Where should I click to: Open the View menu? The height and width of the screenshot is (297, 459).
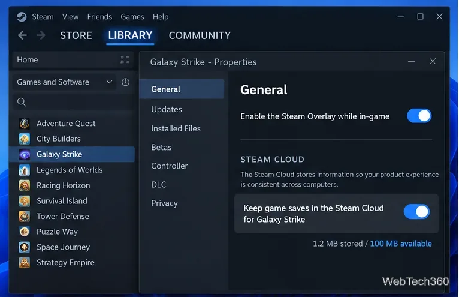click(x=70, y=17)
